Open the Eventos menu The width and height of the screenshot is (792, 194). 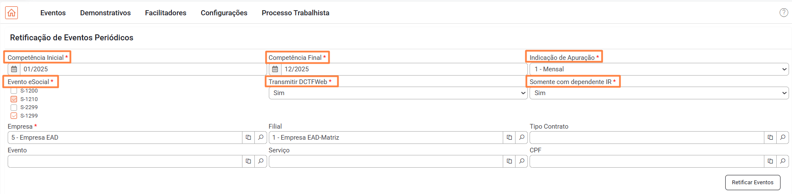(53, 13)
